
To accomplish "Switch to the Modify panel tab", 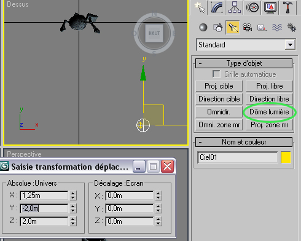I will coord(217,7).
